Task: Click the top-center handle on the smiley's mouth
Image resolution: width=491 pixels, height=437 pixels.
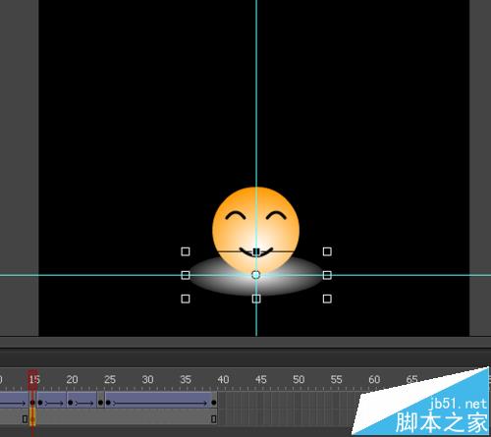Action: point(256,251)
